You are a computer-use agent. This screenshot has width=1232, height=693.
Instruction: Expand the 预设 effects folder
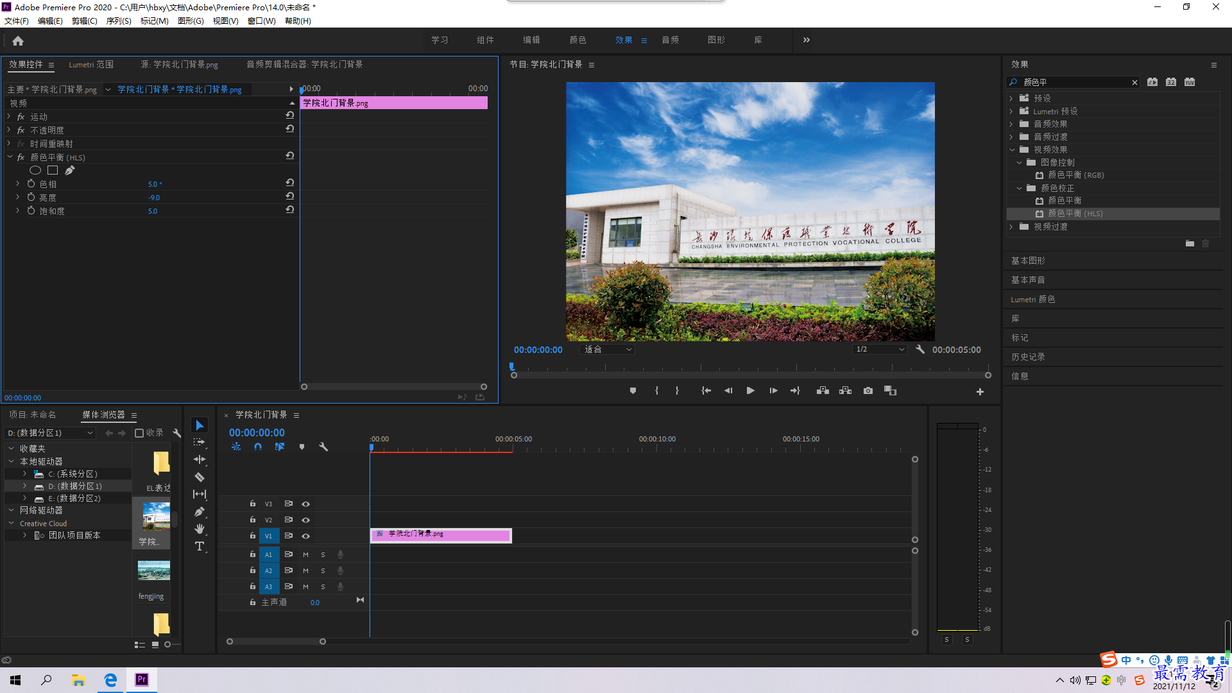[1011, 98]
